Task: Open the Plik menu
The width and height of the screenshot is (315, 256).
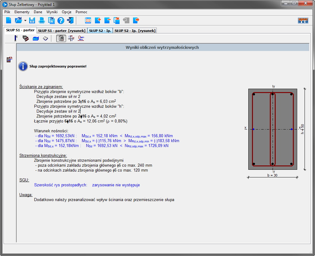Action: (x=7, y=12)
